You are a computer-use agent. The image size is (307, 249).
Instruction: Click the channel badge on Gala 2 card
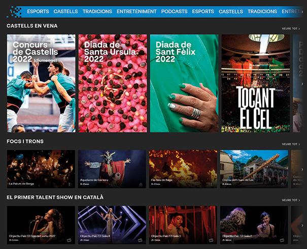pyautogui.click(x=282, y=240)
